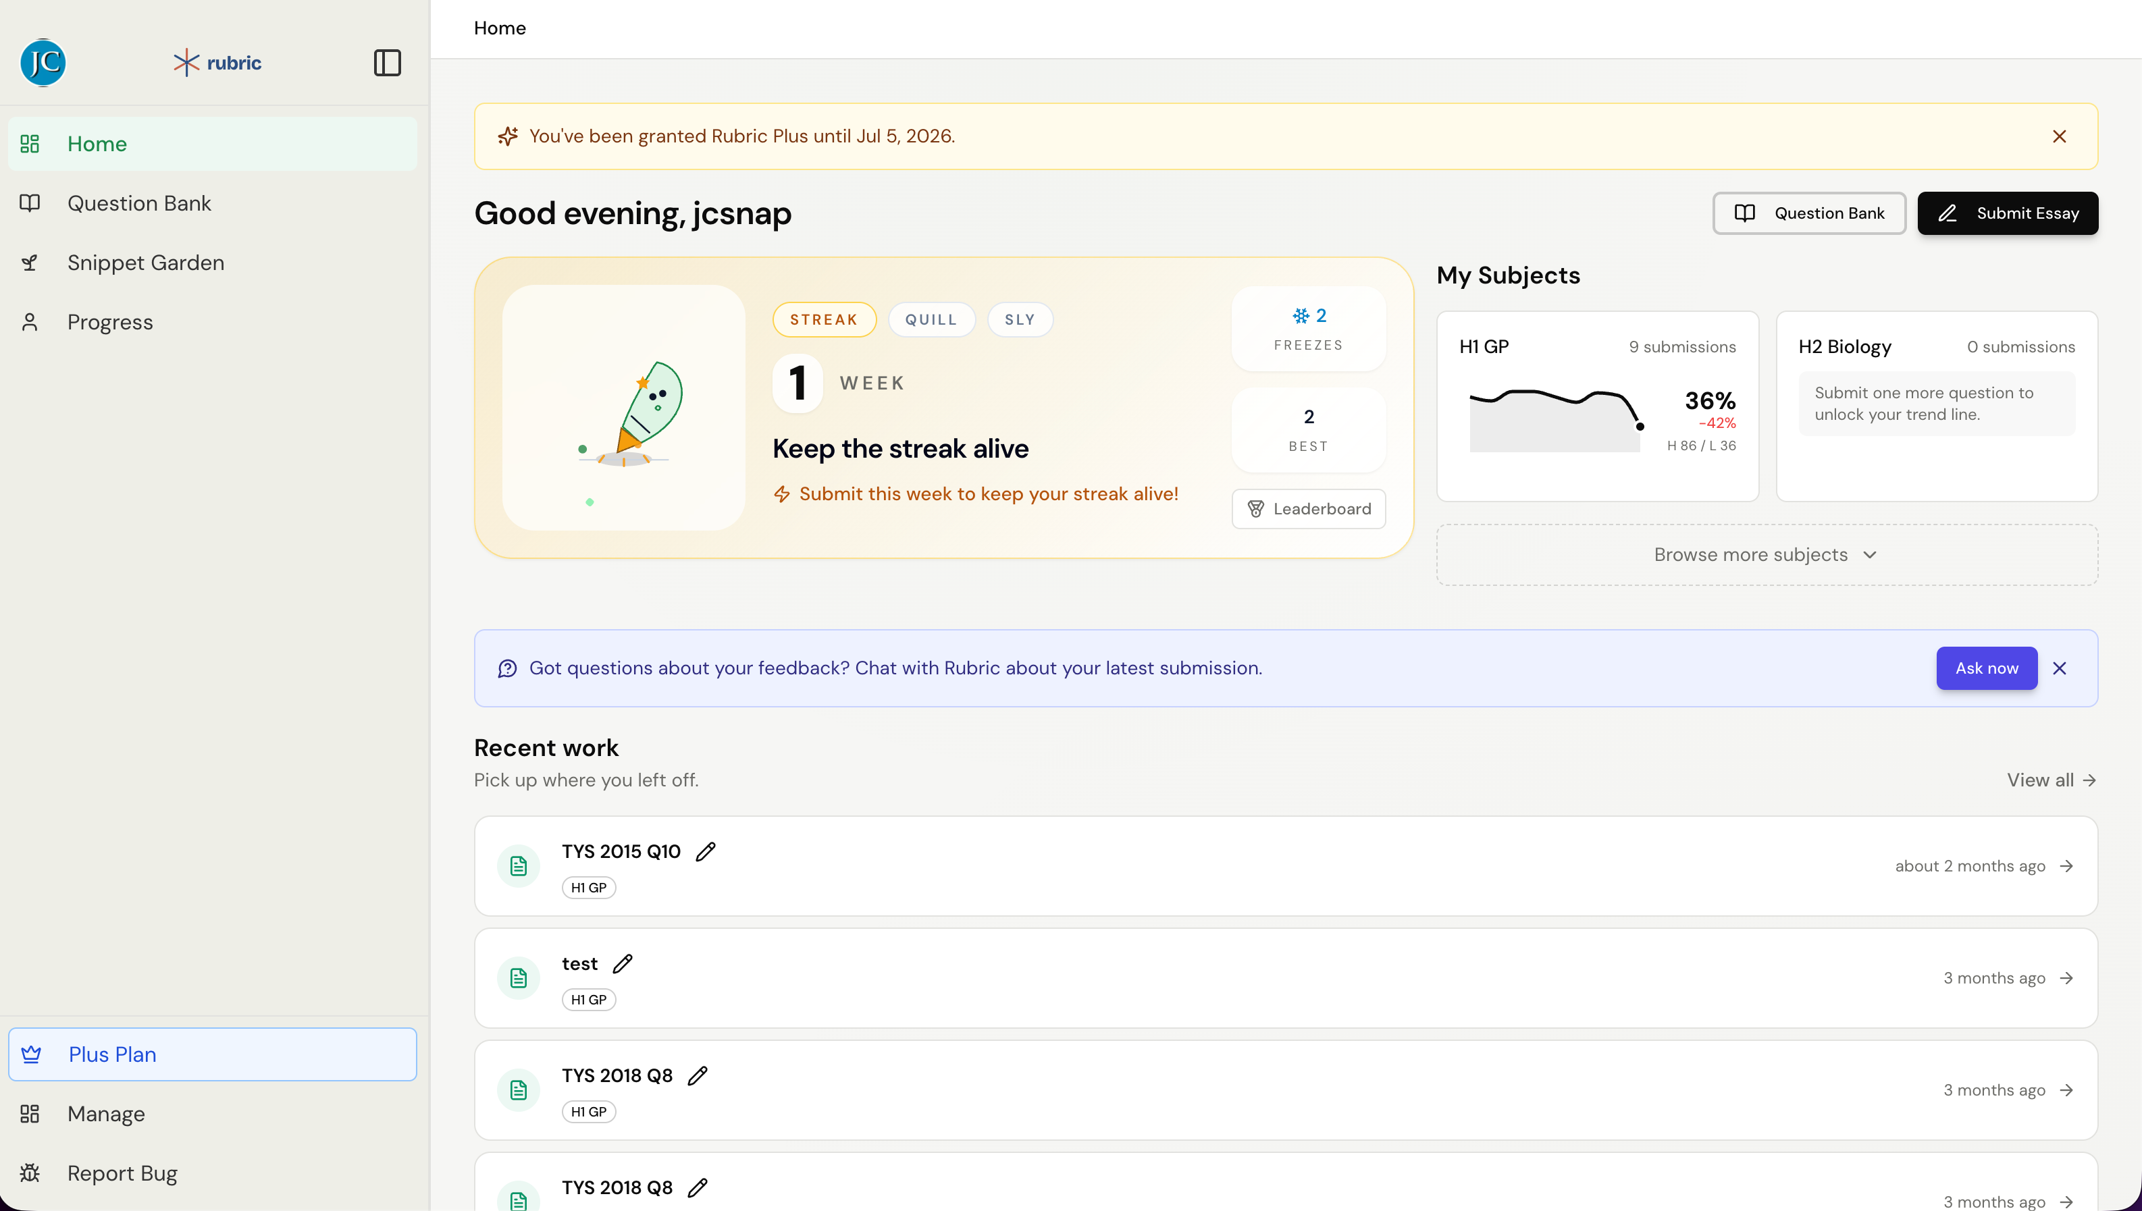
Task: Click the H1 GP tag under TYS 2015 Q10
Action: (589, 888)
